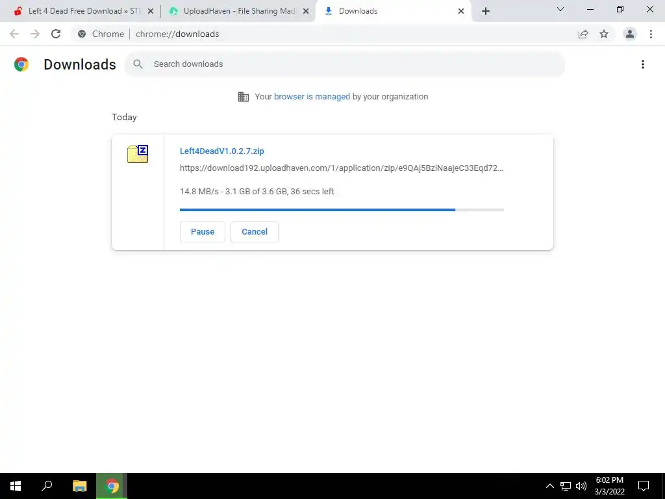Click the zip file icon for Left4DeadV1.0.2.7.zip
The width and height of the screenshot is (665, 499).
point(138,154)
